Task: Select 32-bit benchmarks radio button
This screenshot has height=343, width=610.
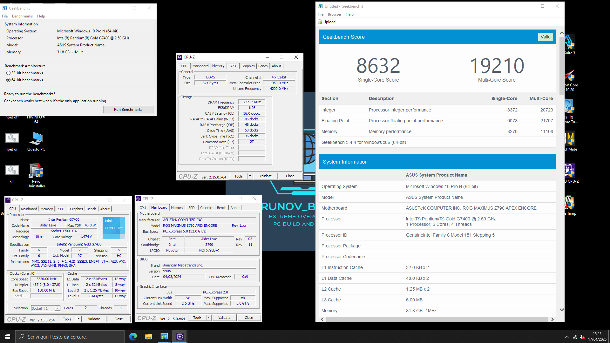Action: tap(9, 73)
